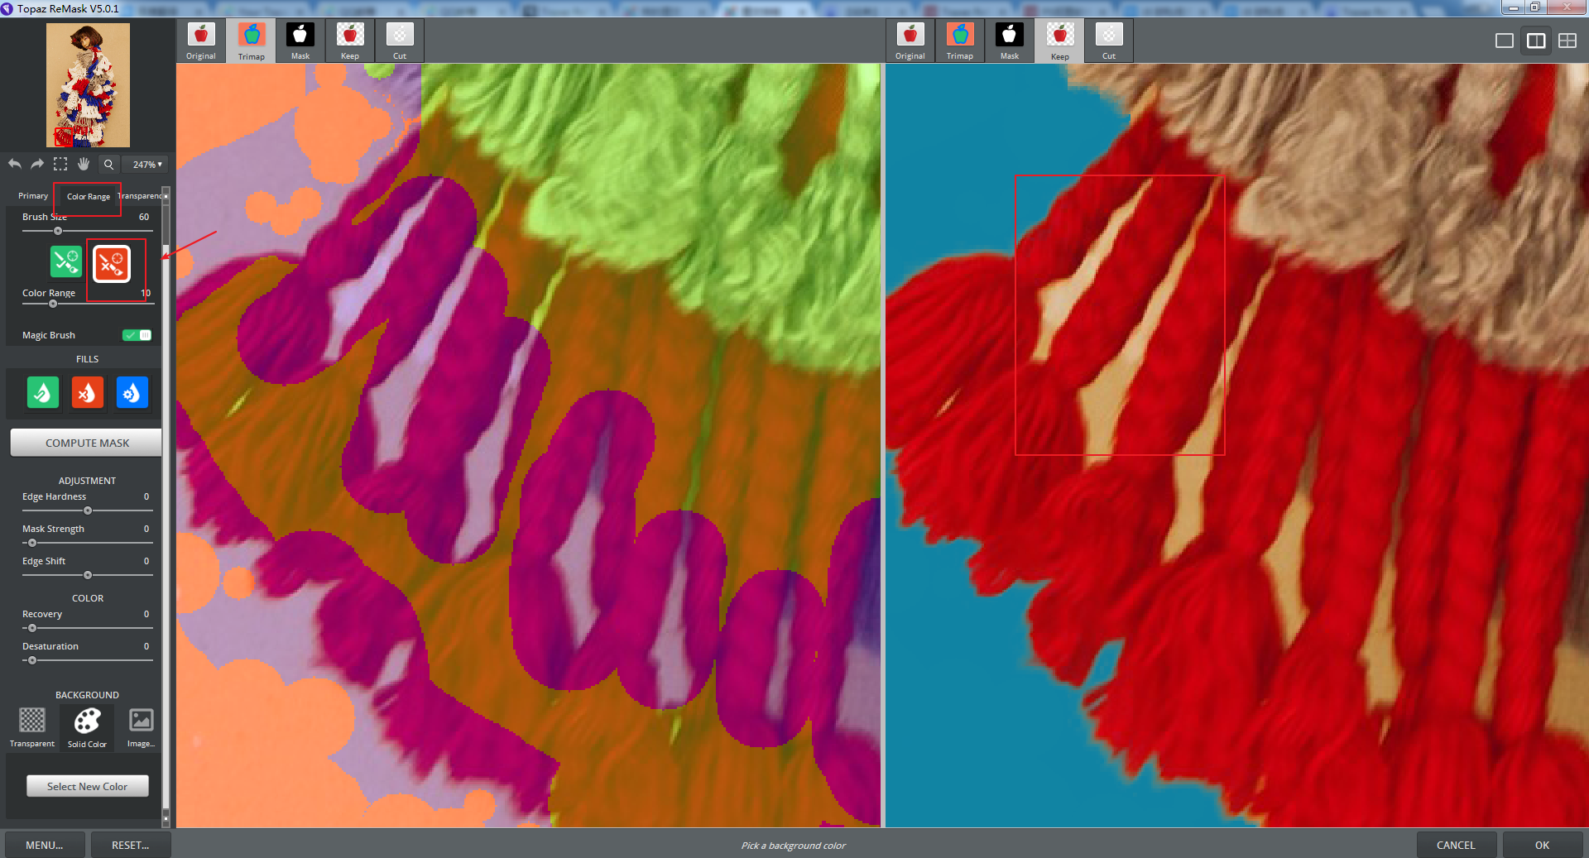Select Original view in right pane
The width and height of the screenshot is (1589, 858).
[910, 41]
